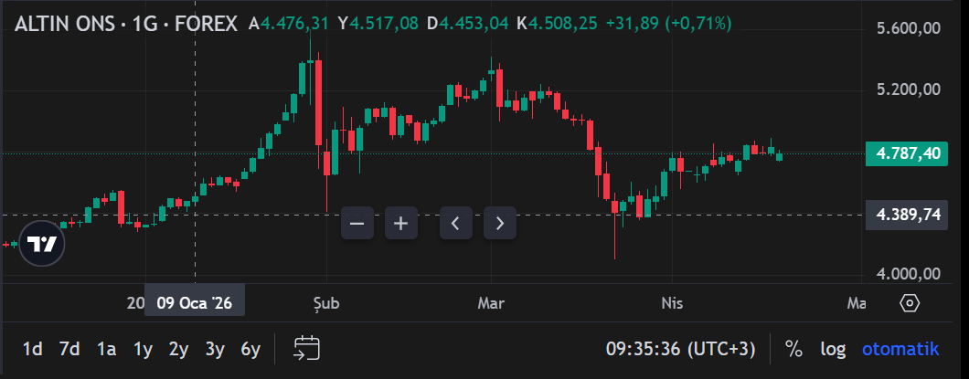Open chart settings hexagon icon
Screen dimensions: 969x379
pyautogui.click(x=909, y=303)
